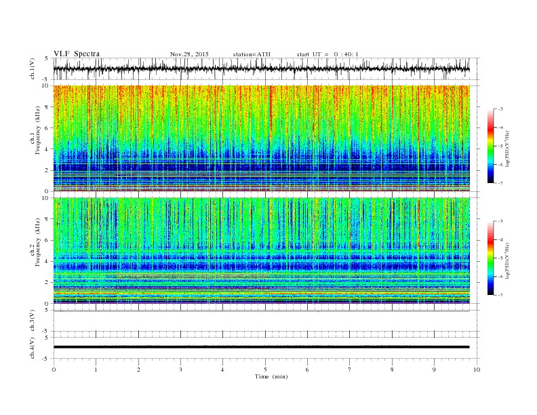Click the '2' minute tick label

[x=138, y=370]
